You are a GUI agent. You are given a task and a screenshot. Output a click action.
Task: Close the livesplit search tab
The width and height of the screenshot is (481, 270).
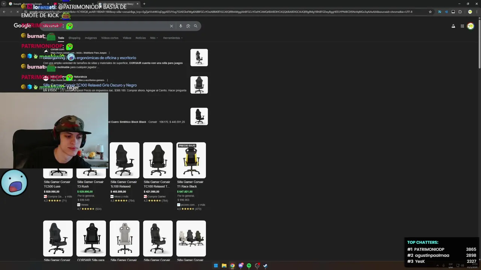tap(48, 4)
